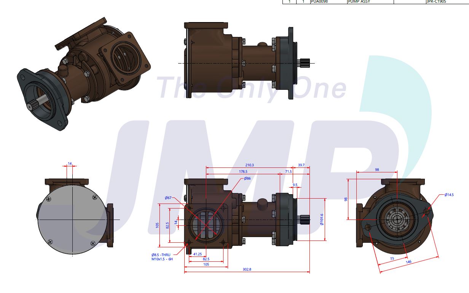Click the round gray end cover plate

72,220
